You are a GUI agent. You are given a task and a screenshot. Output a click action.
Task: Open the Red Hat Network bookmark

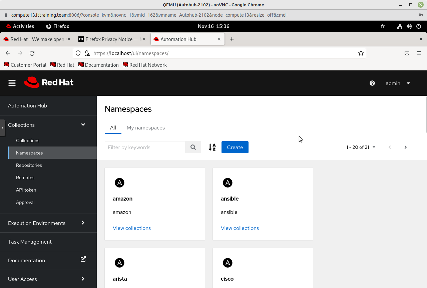145,65
